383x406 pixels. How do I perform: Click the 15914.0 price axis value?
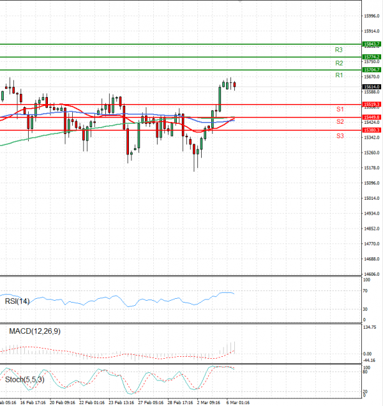pyautogui.click(x=372, y=31)
